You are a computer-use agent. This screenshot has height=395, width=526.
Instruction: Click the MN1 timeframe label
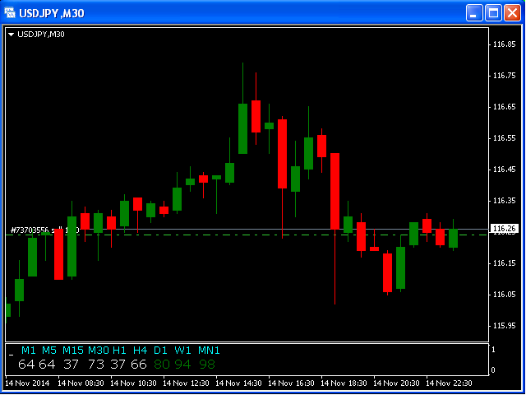[209, 351]
